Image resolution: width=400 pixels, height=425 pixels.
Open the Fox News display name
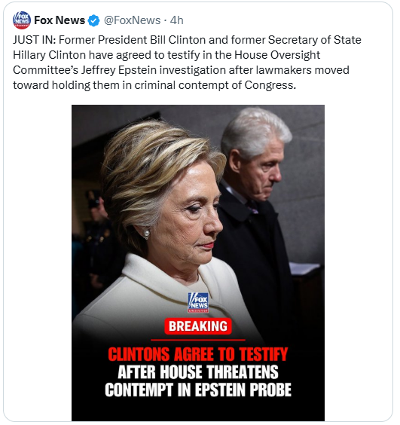(60, 20)
